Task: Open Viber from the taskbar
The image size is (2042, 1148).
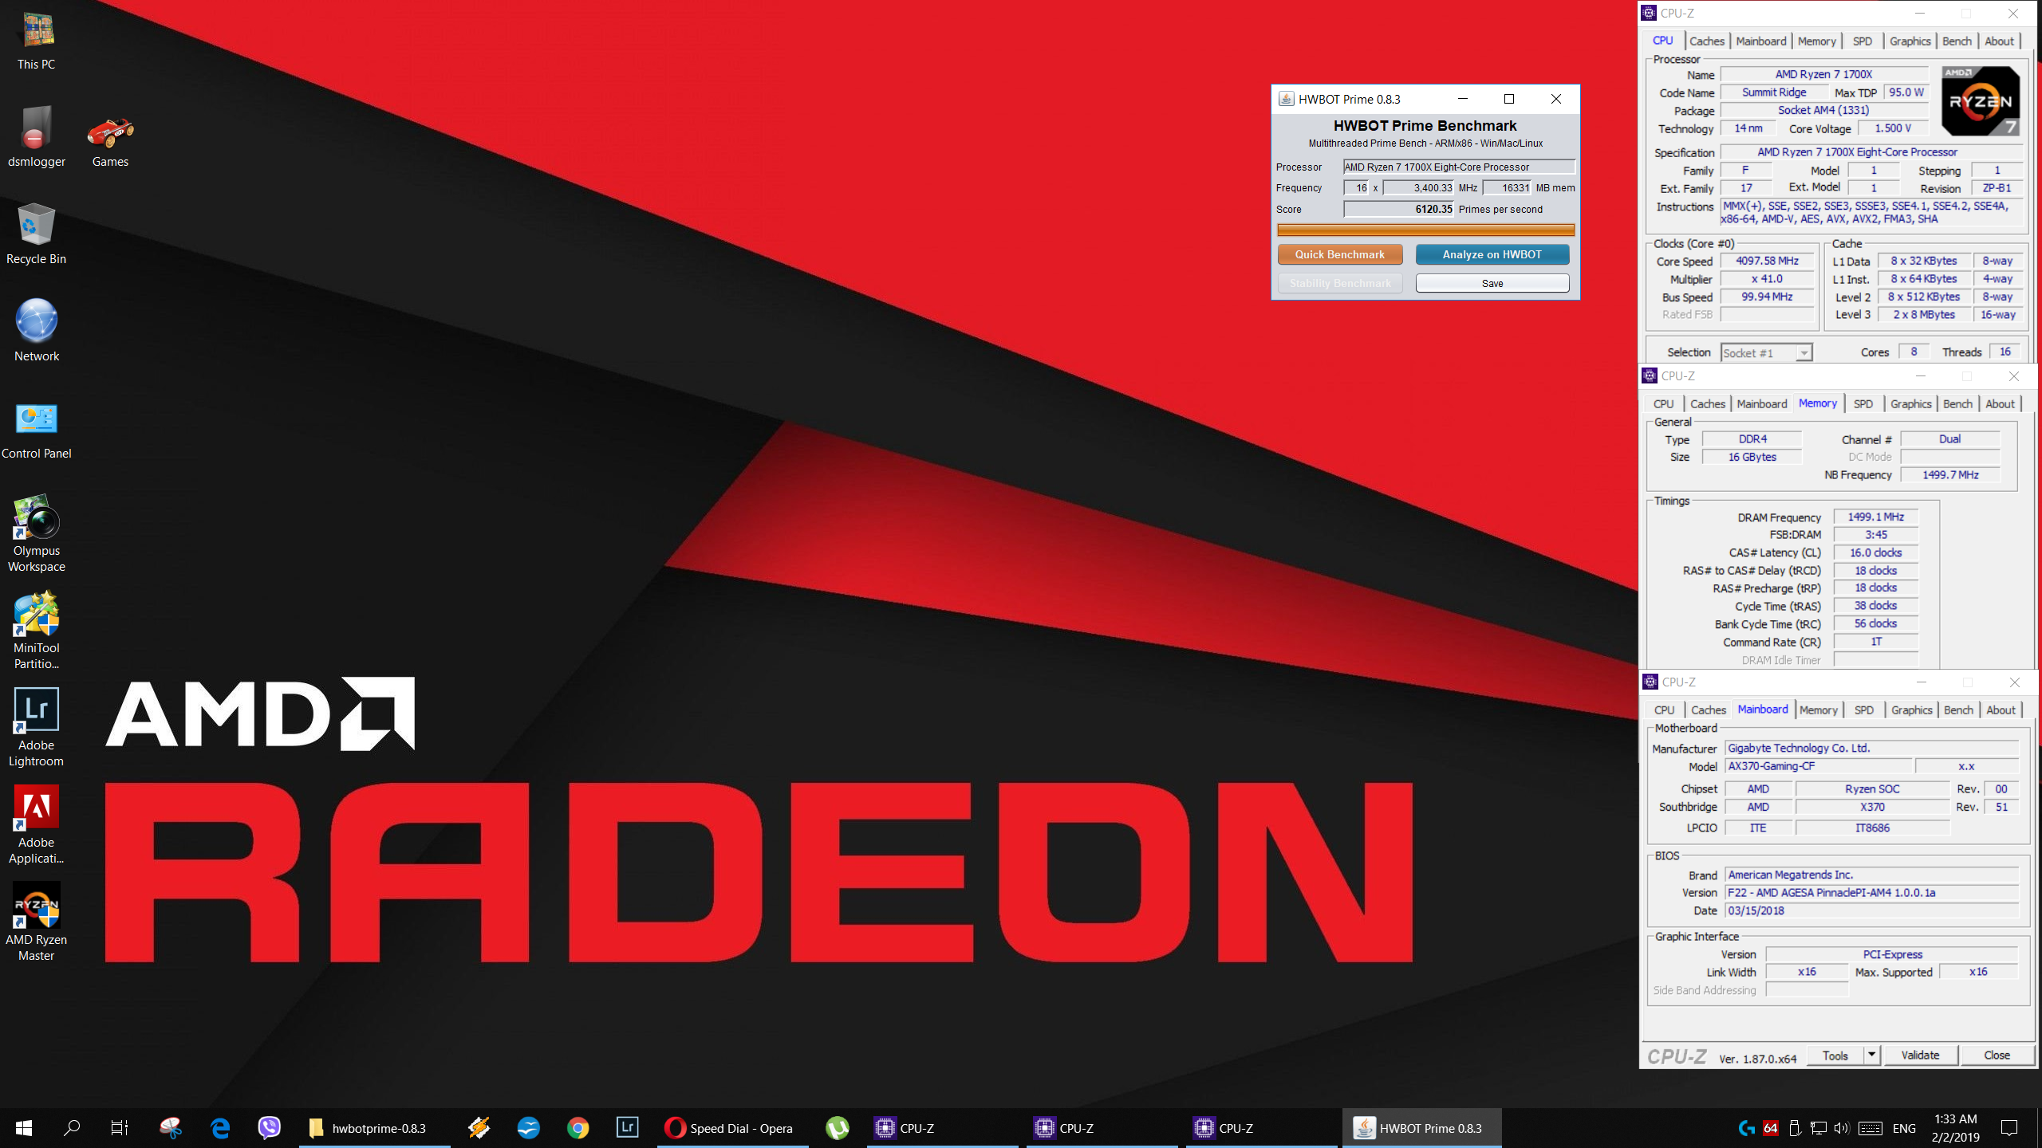Action: click(x=270, y=1128)
